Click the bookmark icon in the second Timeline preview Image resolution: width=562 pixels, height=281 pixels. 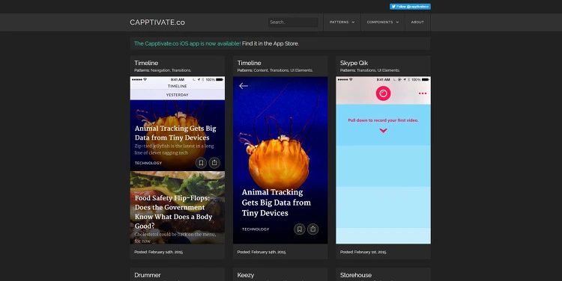coord(300,229)
